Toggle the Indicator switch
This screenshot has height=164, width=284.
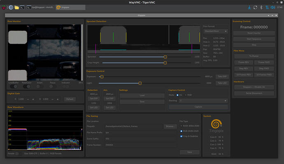point(66,87)
